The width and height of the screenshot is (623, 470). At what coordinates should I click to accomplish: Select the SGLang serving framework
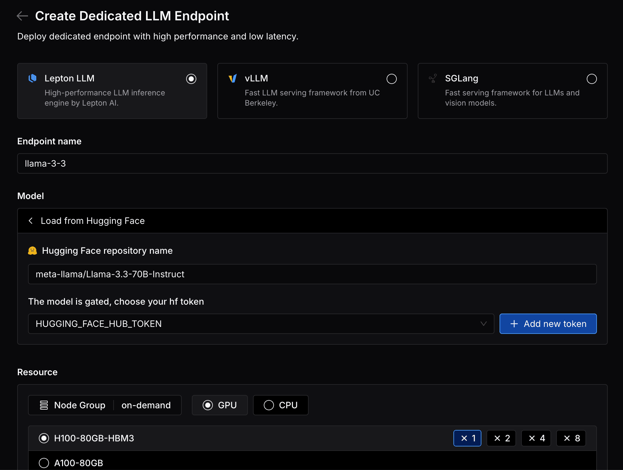pos(591,78)
